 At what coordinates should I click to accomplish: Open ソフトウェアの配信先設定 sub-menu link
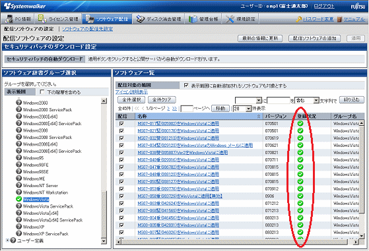tap(87, 29)
